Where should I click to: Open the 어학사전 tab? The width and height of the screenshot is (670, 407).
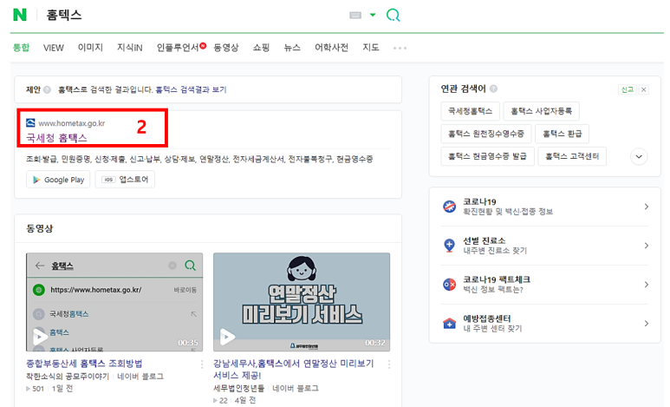click(332, 47)
